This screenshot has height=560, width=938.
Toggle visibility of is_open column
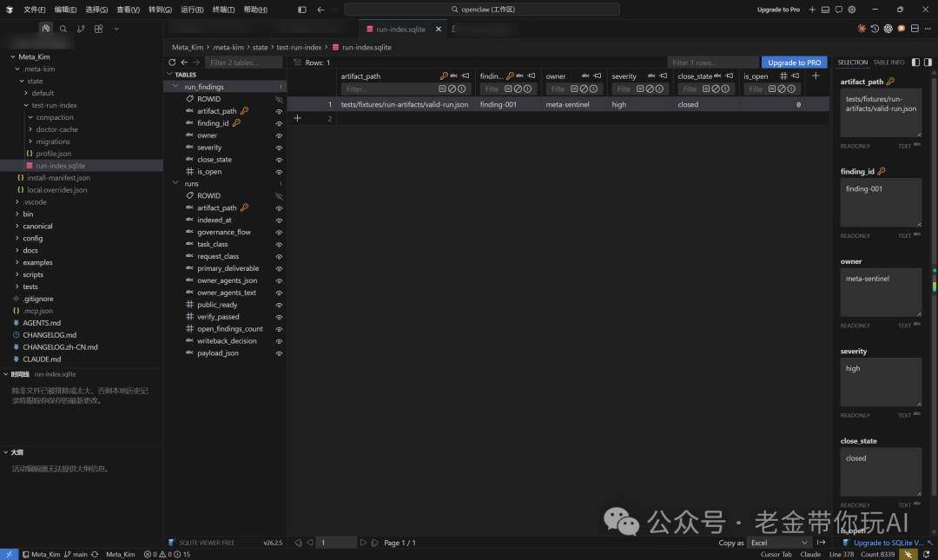click(279, 172)
